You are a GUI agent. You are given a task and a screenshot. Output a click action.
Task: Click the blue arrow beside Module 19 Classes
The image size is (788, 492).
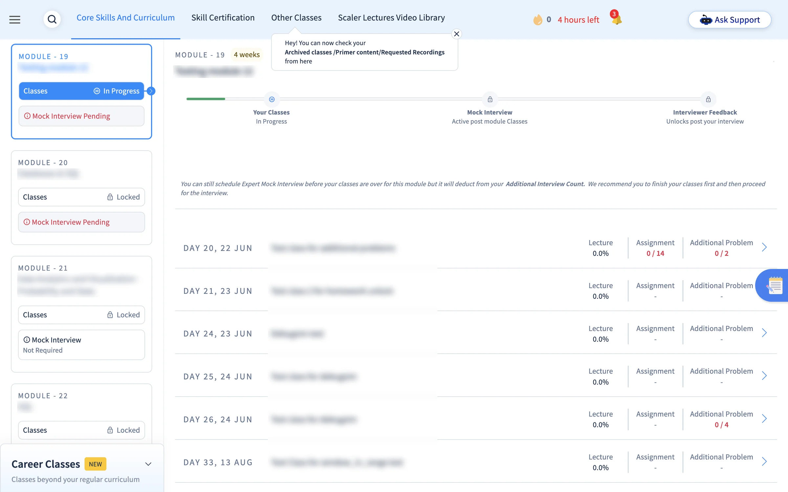click(151, 91)
